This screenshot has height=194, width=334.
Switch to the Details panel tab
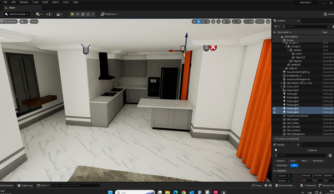click(x=281, y=145)
